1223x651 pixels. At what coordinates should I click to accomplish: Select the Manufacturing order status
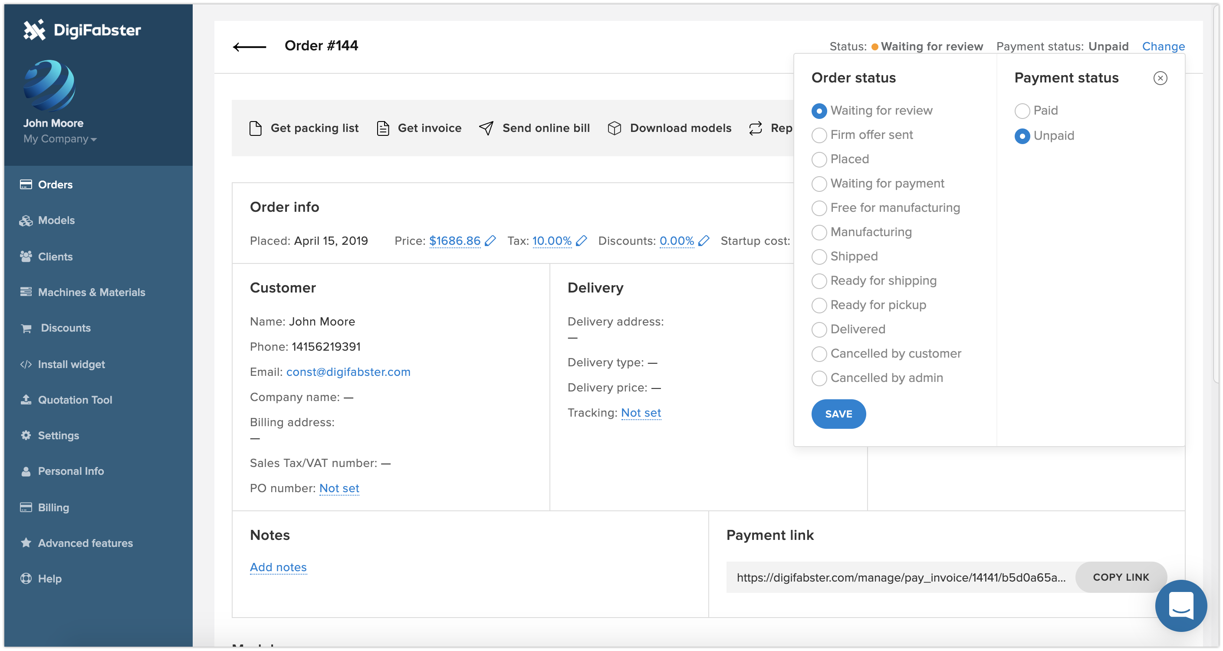pyautogui.click(x=819, y=232)
